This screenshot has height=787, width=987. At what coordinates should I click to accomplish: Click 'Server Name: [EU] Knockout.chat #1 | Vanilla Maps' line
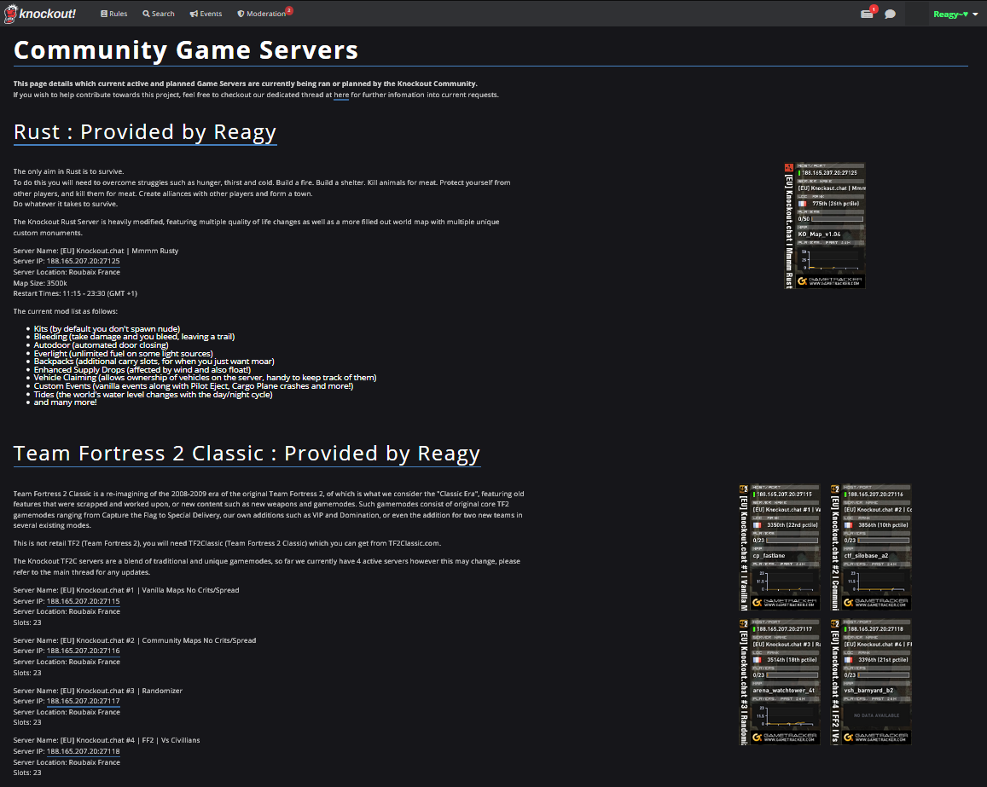pyautogui.click(x=126, y=590)
